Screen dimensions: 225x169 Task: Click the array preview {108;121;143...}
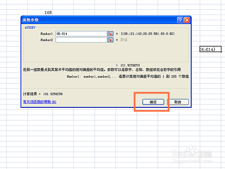pyautogui.click(x=148, y=34)
